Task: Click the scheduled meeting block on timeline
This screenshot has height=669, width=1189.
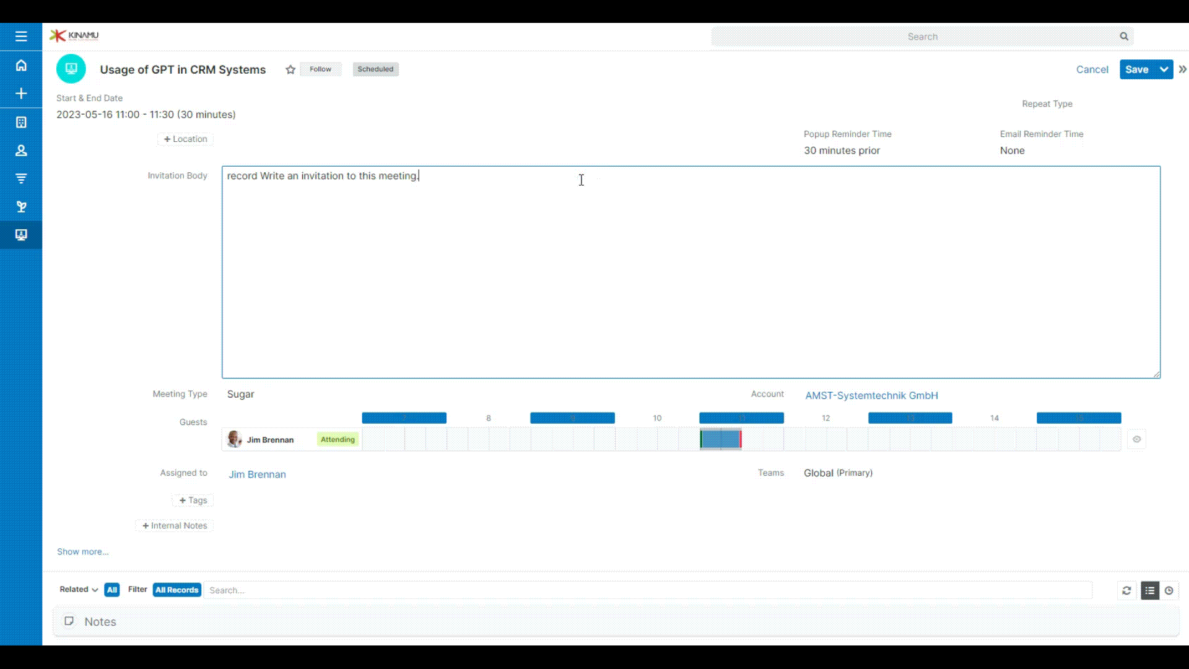Action: 720,439
